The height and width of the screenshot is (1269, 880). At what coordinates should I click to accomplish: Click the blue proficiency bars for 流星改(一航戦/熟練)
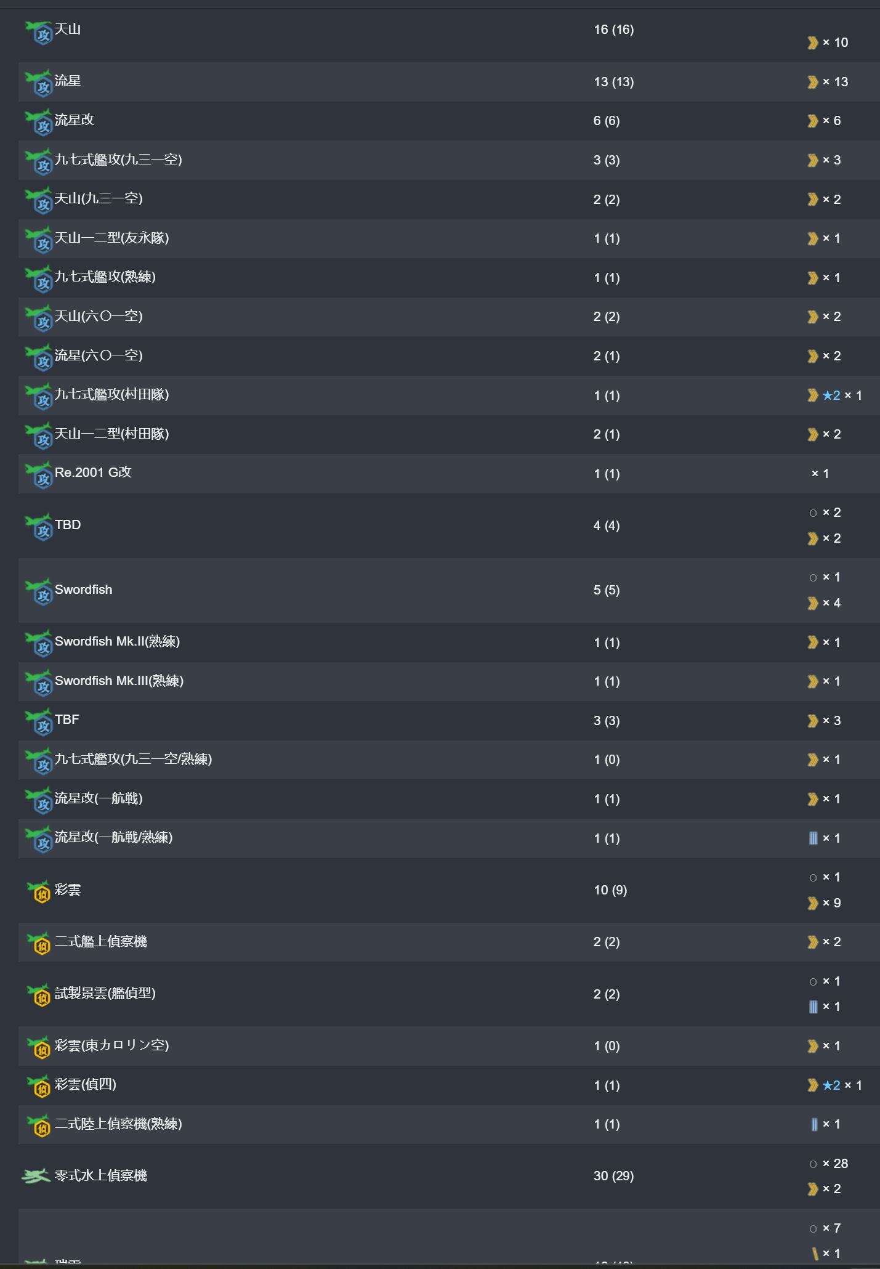pyautogui.click(x=813, y=838)
